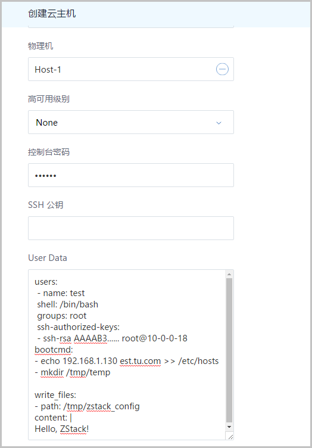Click the 物理机 label
312x448 pixels.
[40, 46]
